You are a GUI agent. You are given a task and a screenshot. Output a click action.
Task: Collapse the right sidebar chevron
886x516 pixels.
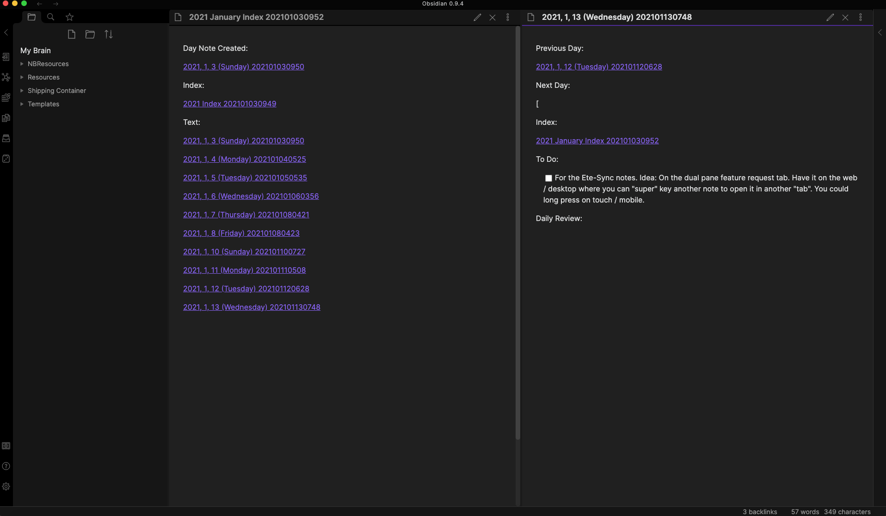pyautogui.click(x=880, y=32)
